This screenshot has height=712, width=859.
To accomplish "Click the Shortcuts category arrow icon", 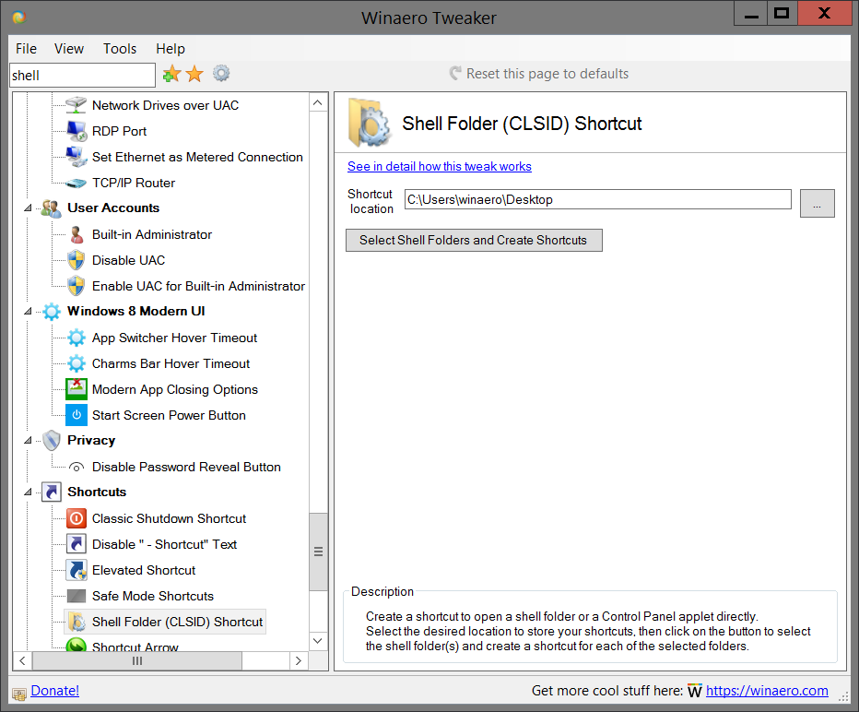I will point(52,492).
